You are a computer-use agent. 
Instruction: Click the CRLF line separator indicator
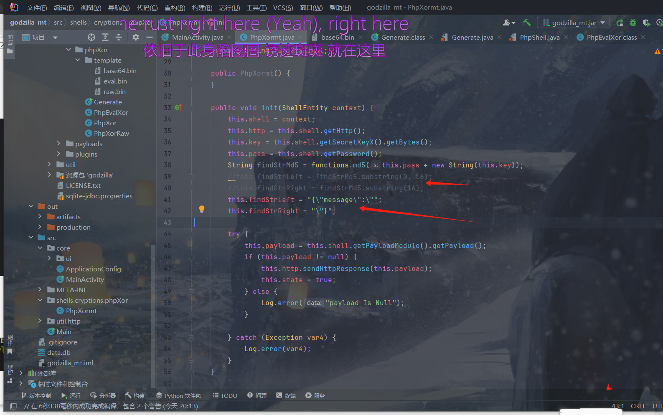pyautogui.click(x=638, y=406)
